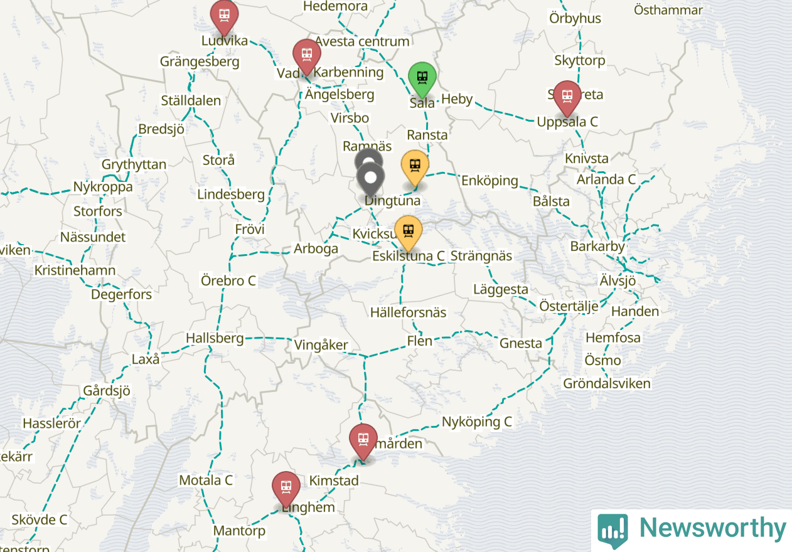Open the Newsworthy logo link
Viewport: 792px width, 552px height.
coord(692,530)
